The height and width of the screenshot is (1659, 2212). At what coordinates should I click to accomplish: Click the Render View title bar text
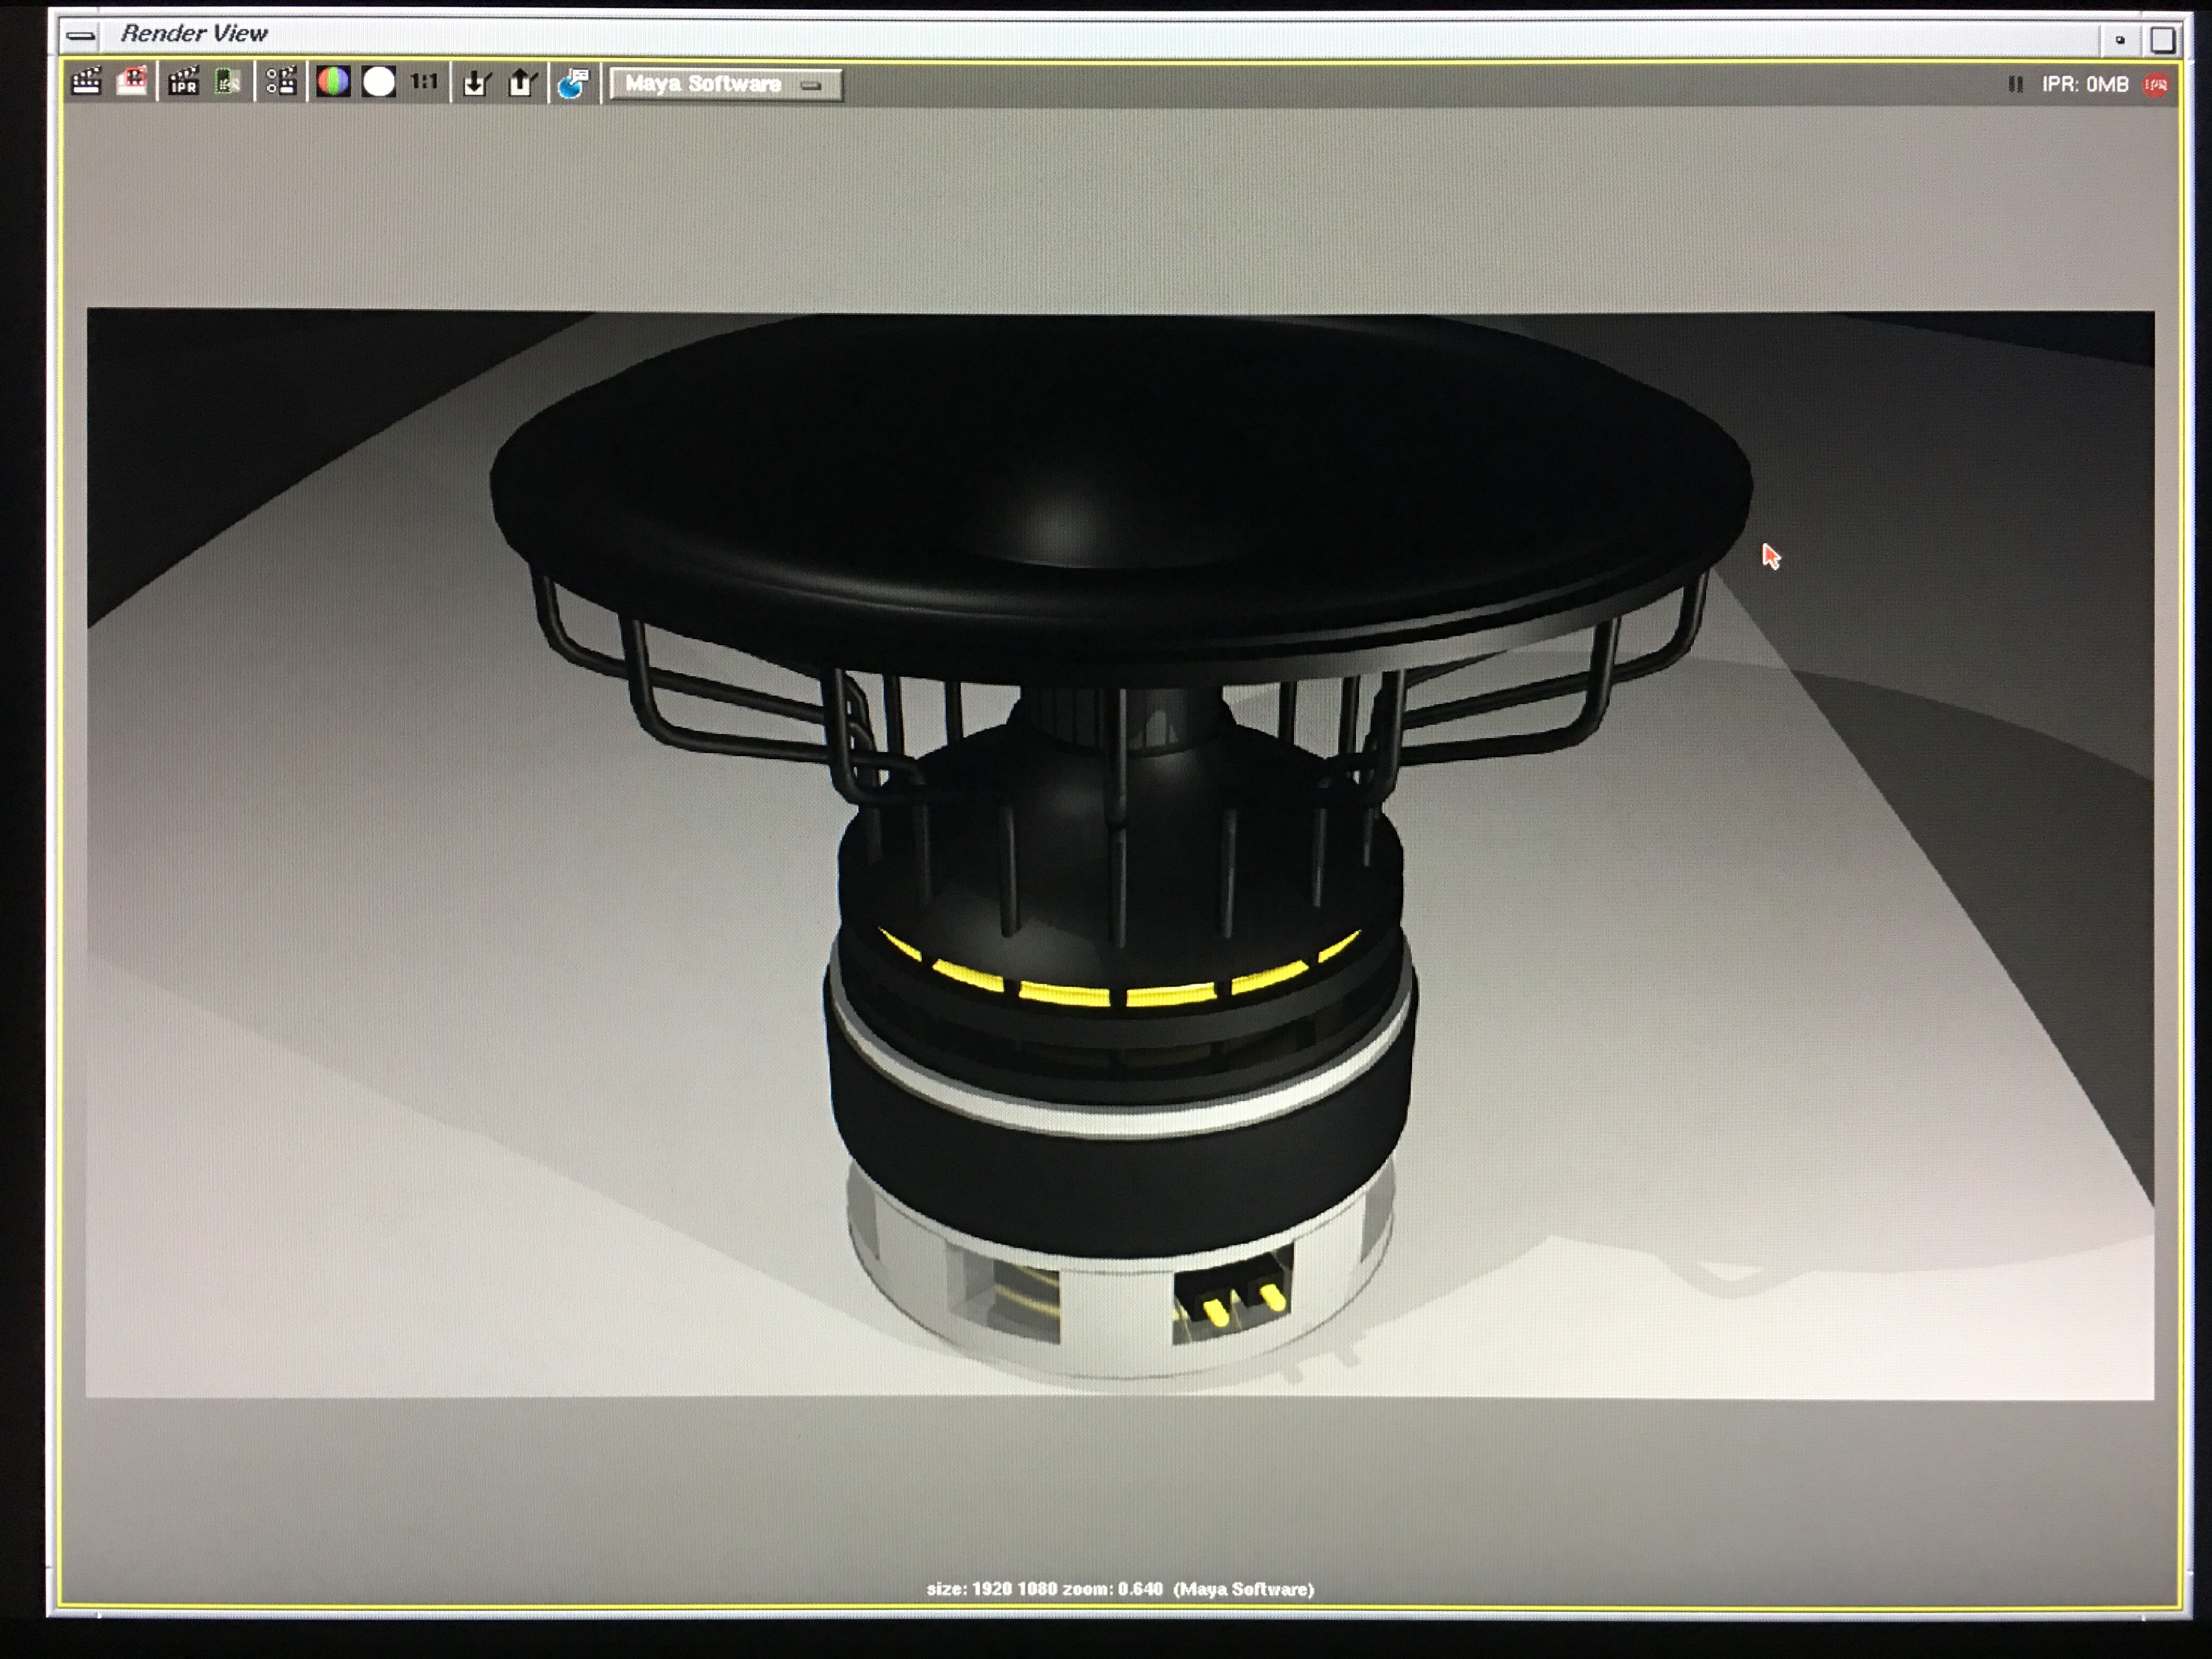tap(194, 33)
